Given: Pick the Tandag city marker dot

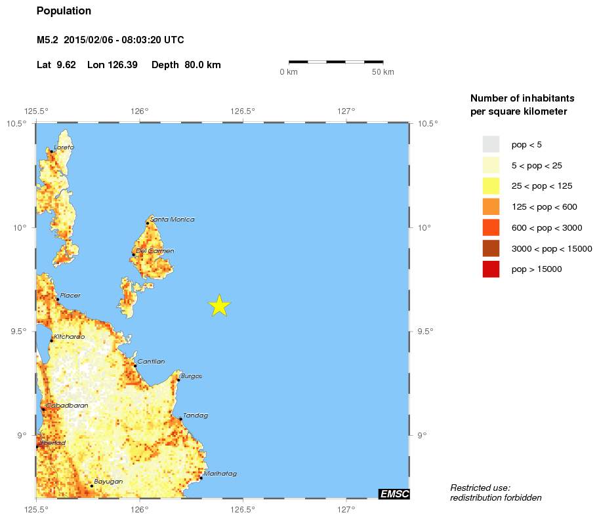Looking at the screenshot, I should [180, 419].
